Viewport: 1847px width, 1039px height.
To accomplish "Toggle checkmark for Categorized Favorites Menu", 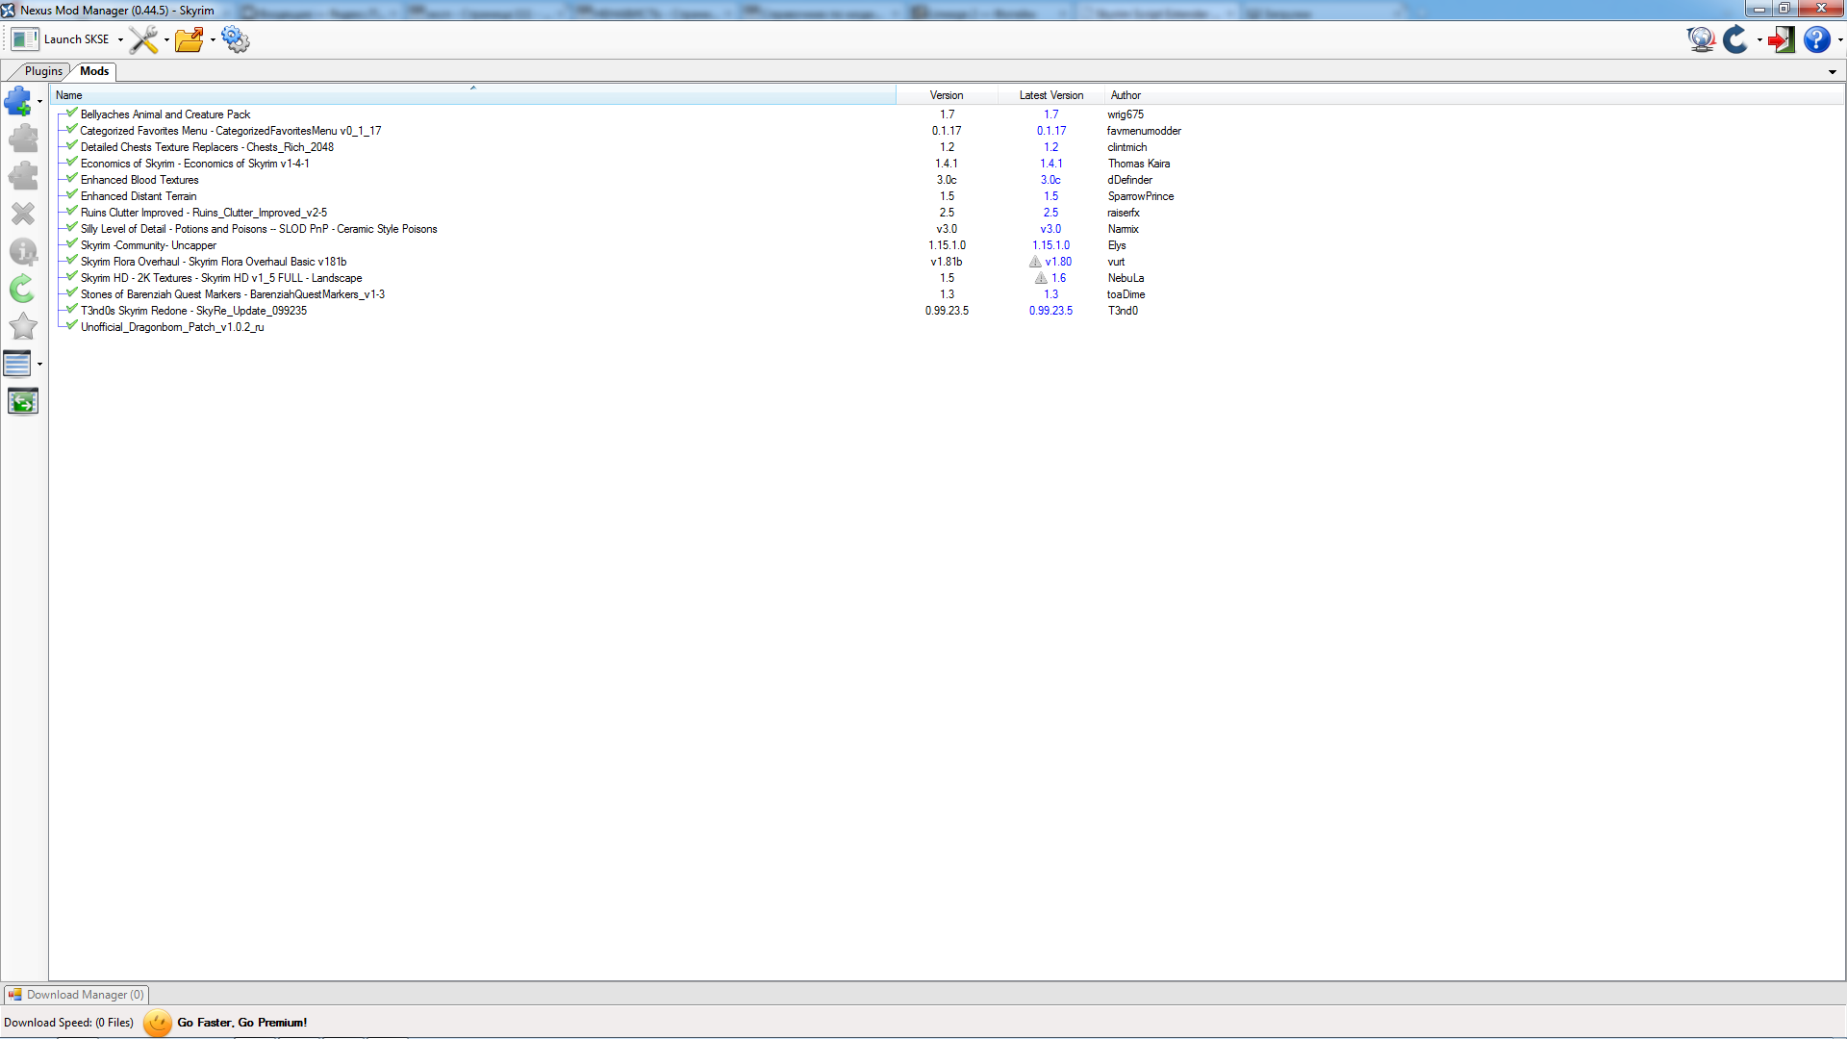I will pos(72,130).
